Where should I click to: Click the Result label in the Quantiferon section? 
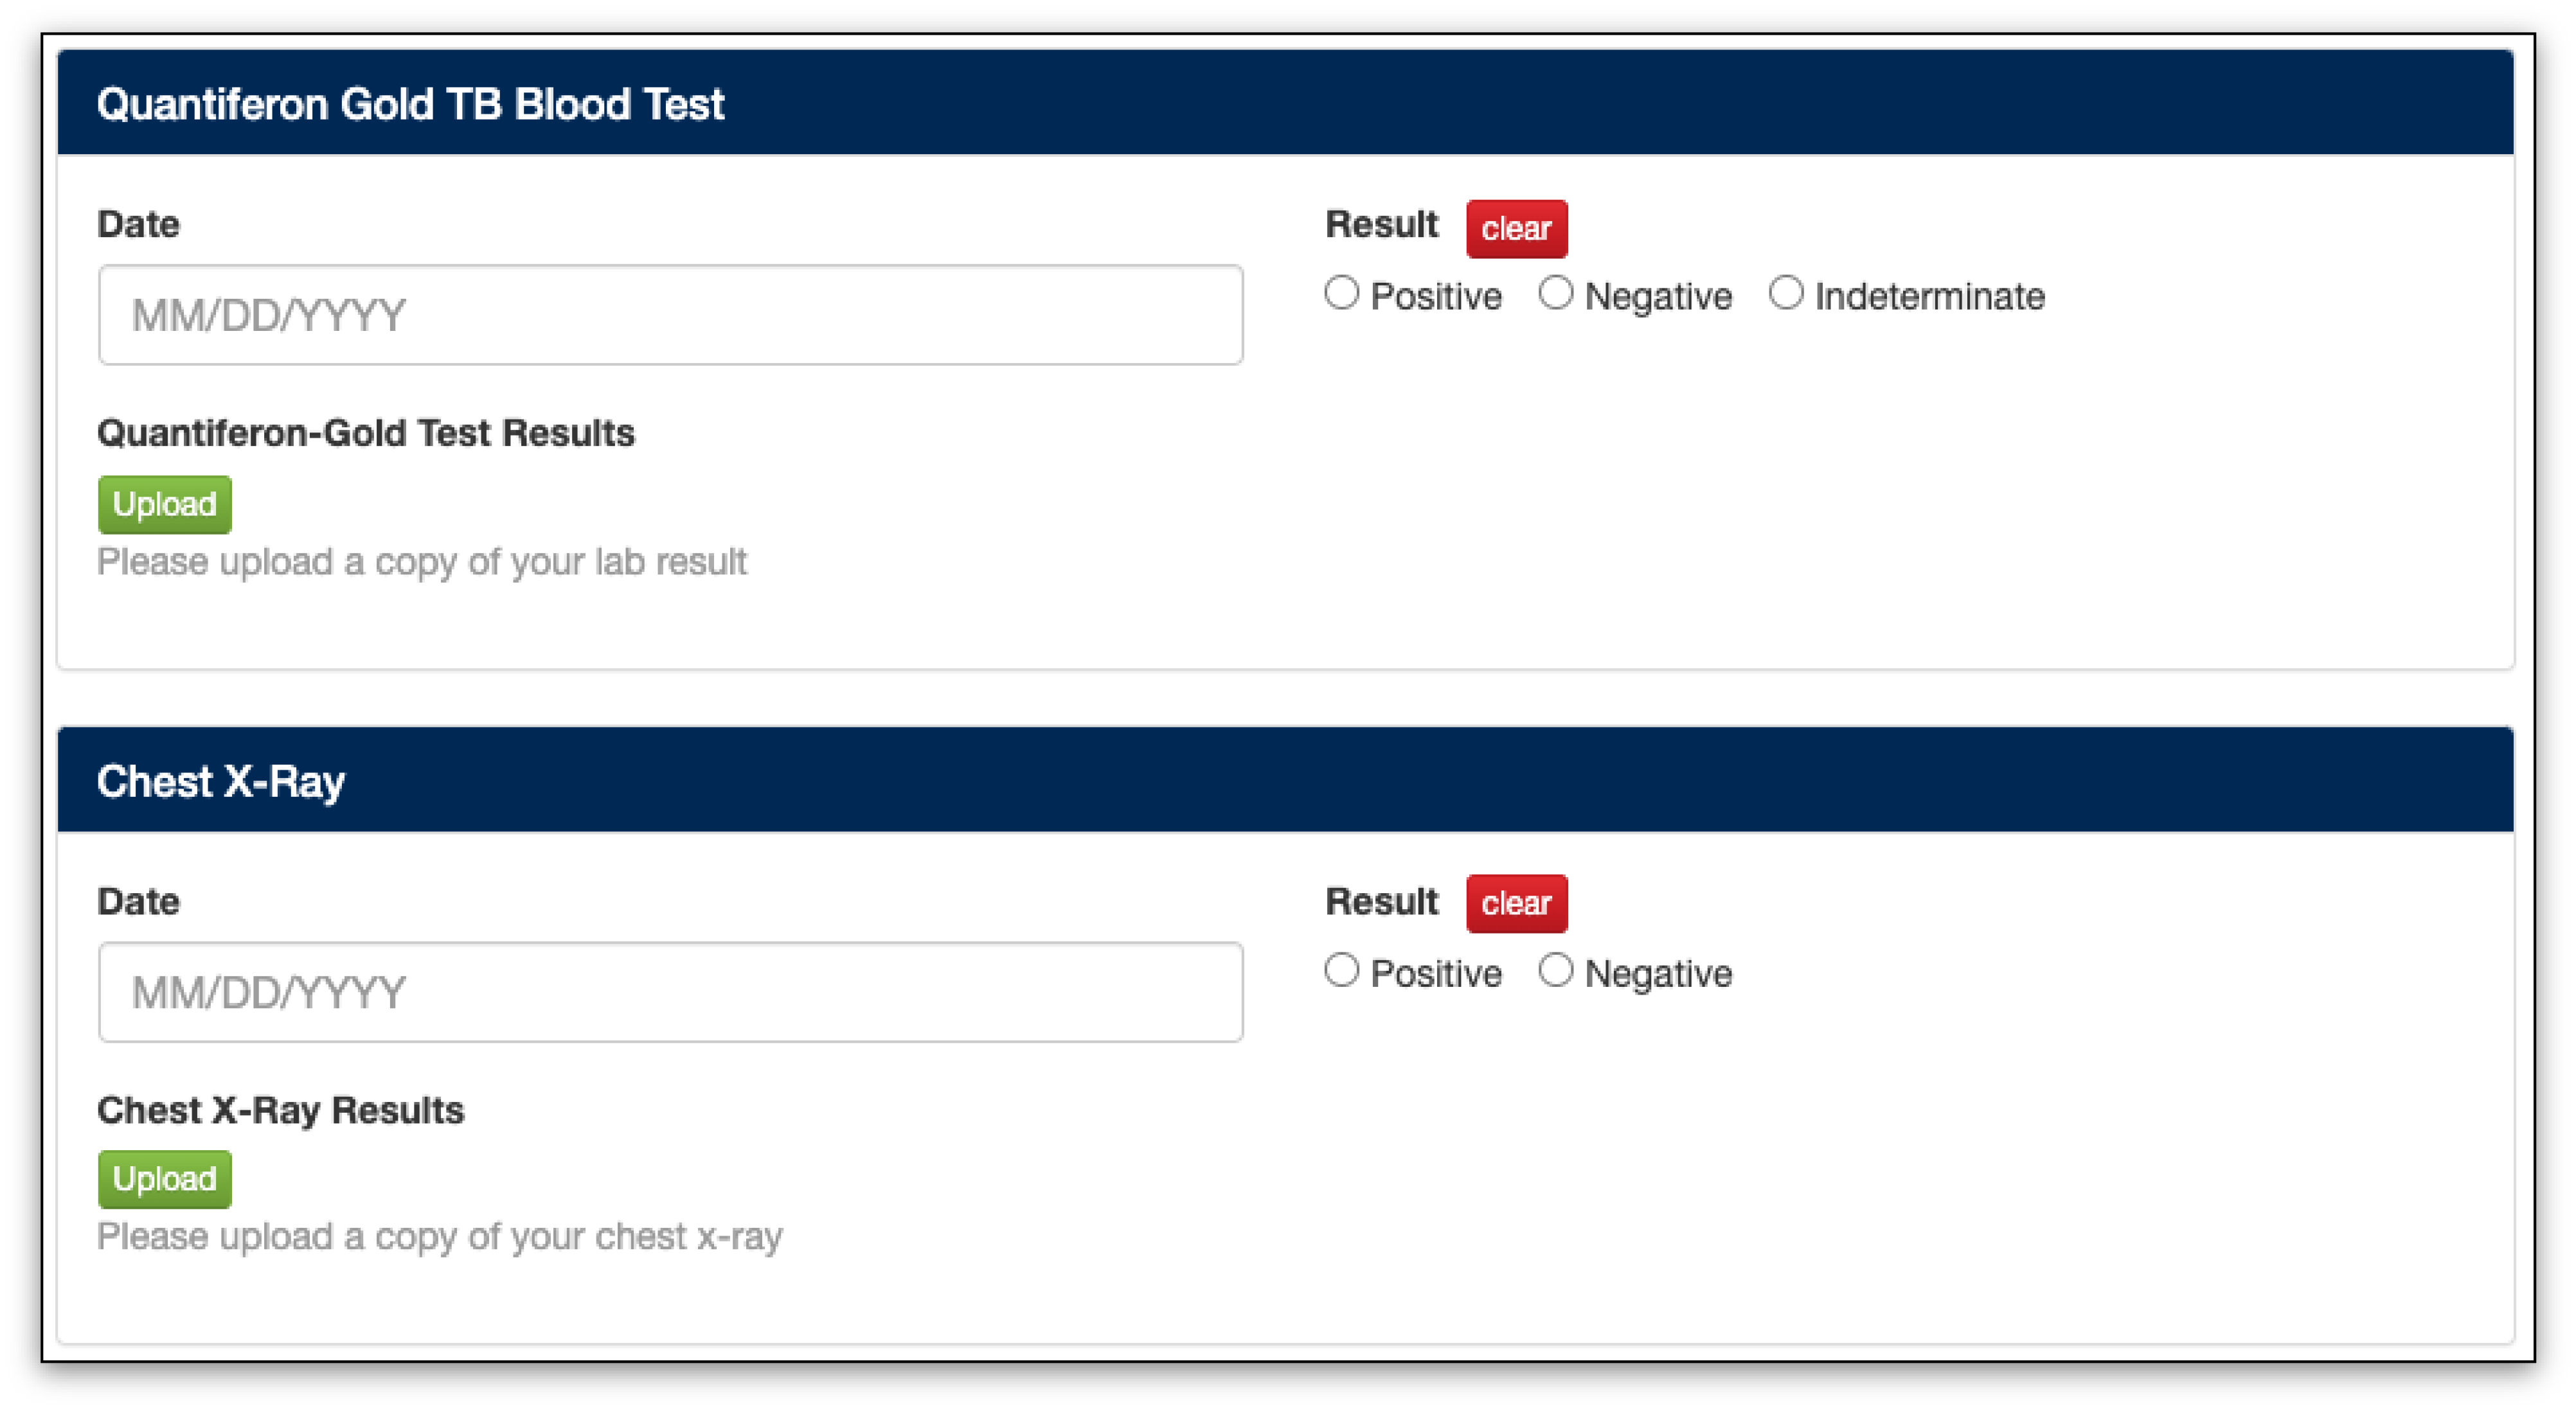point(1381,225)
